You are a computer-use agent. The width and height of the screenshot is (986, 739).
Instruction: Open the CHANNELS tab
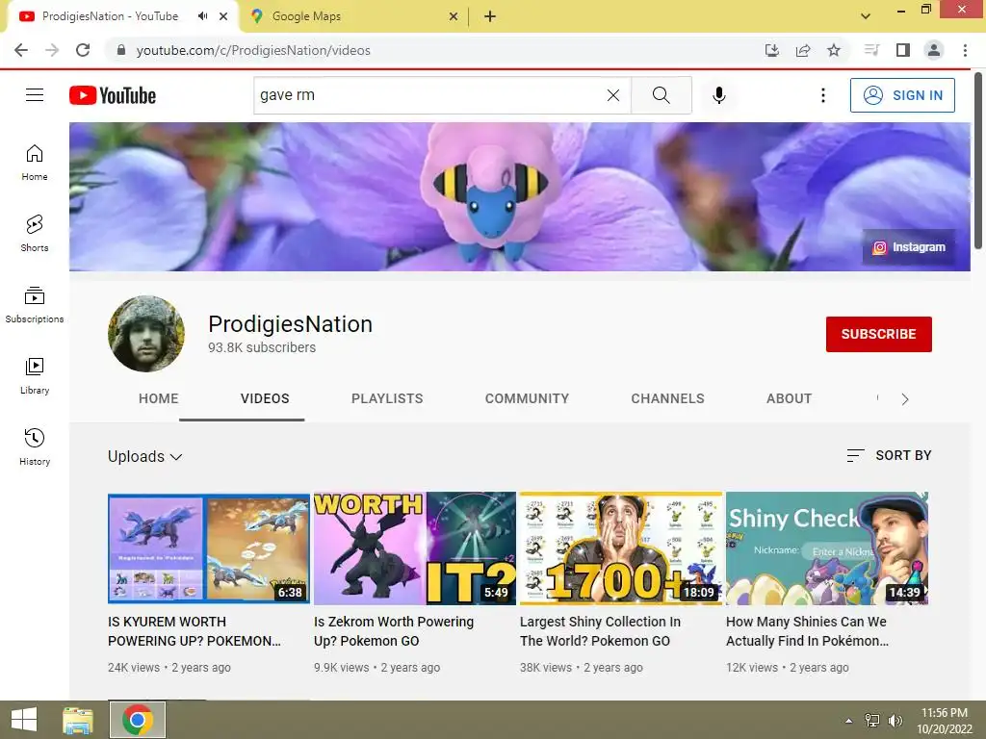(668, 398)
